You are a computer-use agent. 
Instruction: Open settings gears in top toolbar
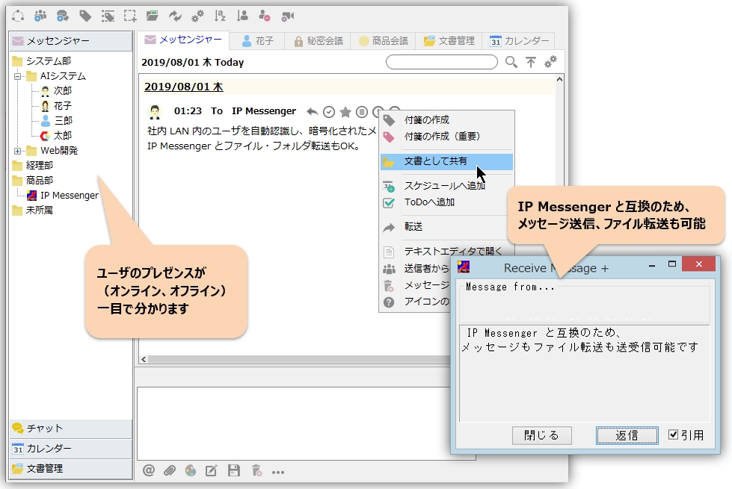click(x=197, y=16)
